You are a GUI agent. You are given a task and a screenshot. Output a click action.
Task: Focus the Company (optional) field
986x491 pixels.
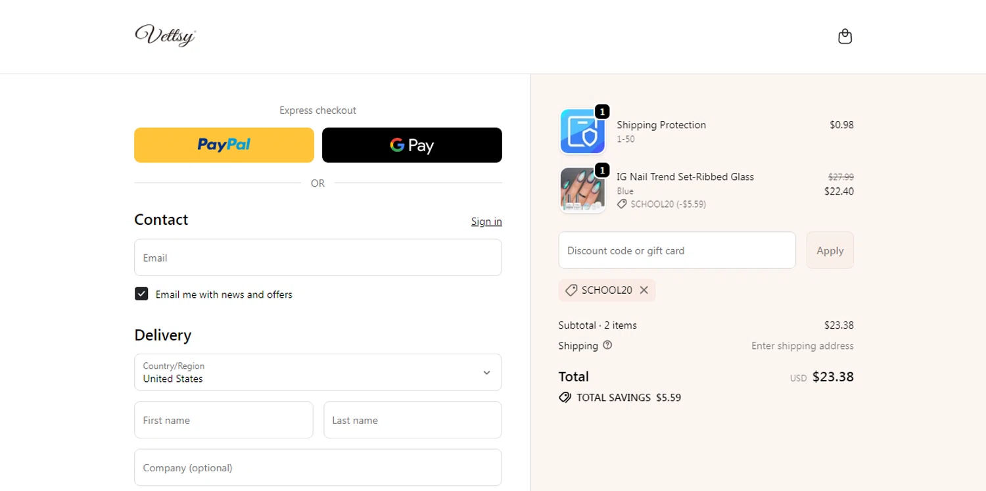[318, 468]
